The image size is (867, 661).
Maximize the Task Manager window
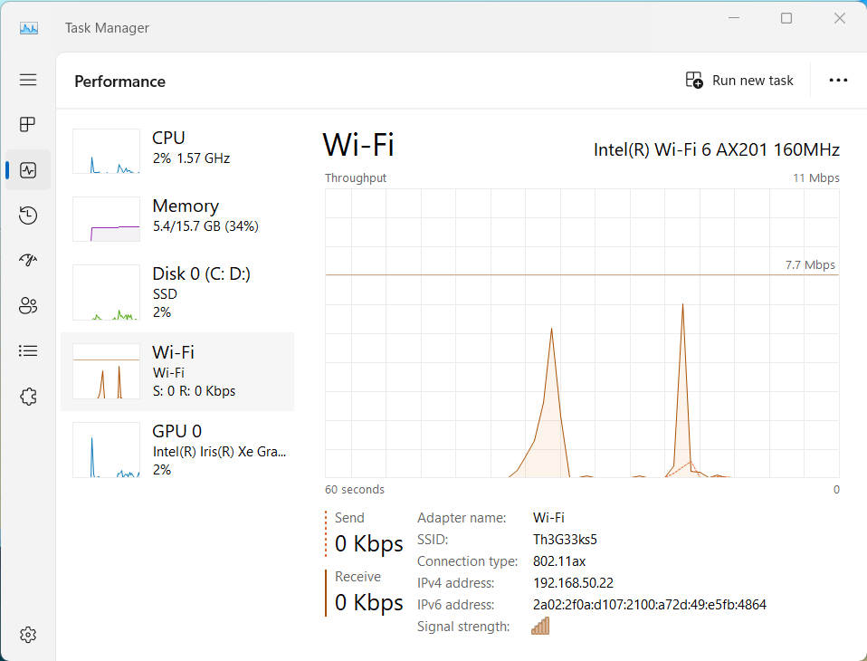(x=786, y=18)
